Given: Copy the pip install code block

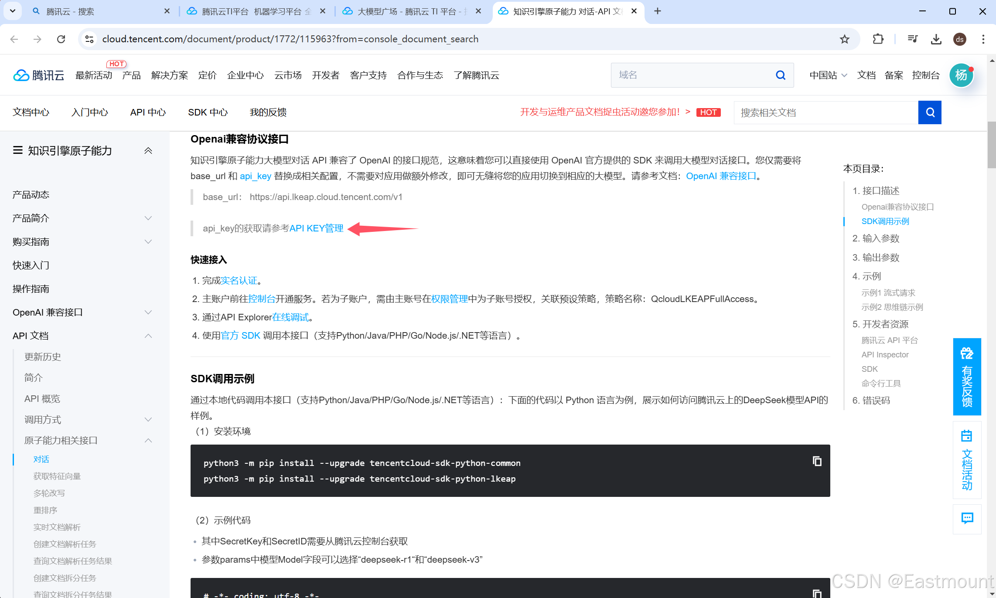Looking at the screenshot, I should [x=817, y=461].
